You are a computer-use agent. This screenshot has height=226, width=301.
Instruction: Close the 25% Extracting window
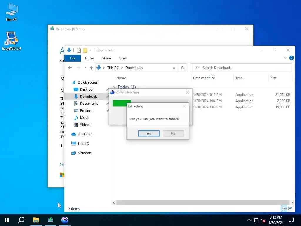pyautogui.click(x=188, y=92)
